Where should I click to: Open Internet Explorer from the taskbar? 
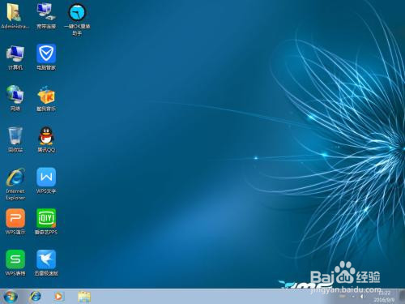[x=35, y=297]
